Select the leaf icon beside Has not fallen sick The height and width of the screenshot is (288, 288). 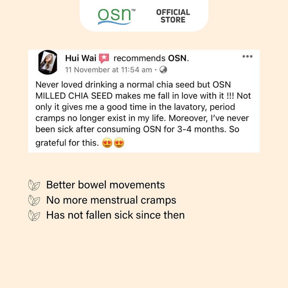[x=34, y=215]
